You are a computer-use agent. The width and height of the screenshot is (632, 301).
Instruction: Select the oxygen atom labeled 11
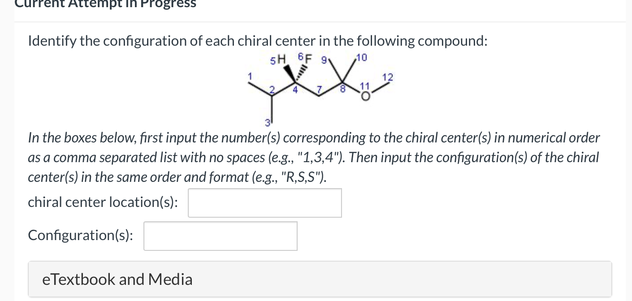(365, 96)
